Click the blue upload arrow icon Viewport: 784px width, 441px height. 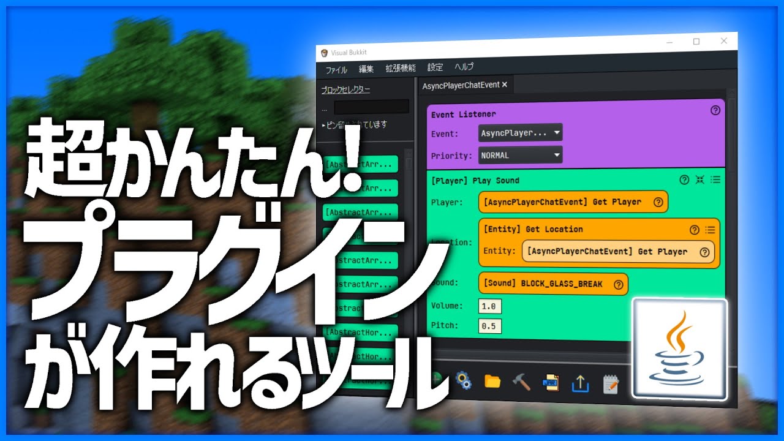pos(579,384)
